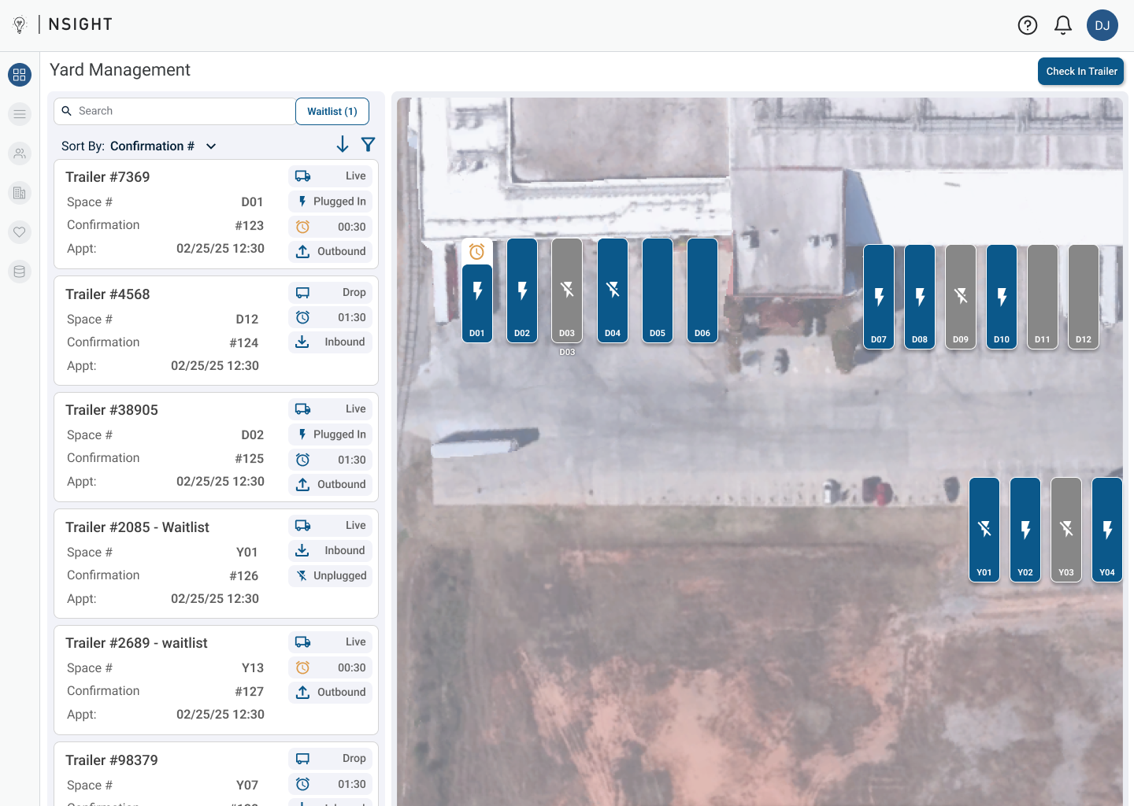Click 00:30 timer tag on Trailer #7369
Viewport: 1134px width, 806px height.
click(x=331, y=227)
